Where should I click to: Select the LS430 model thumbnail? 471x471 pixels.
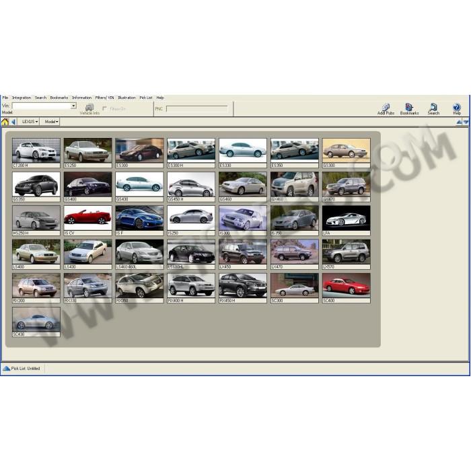[87, 254]
